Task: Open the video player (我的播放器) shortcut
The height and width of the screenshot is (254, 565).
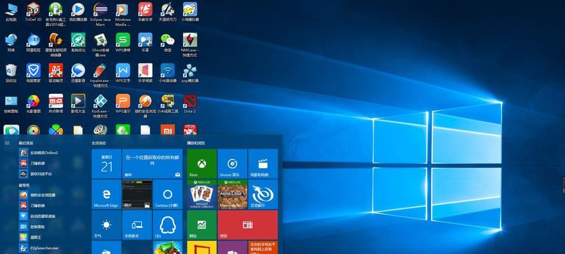Action: coord(78,12)
